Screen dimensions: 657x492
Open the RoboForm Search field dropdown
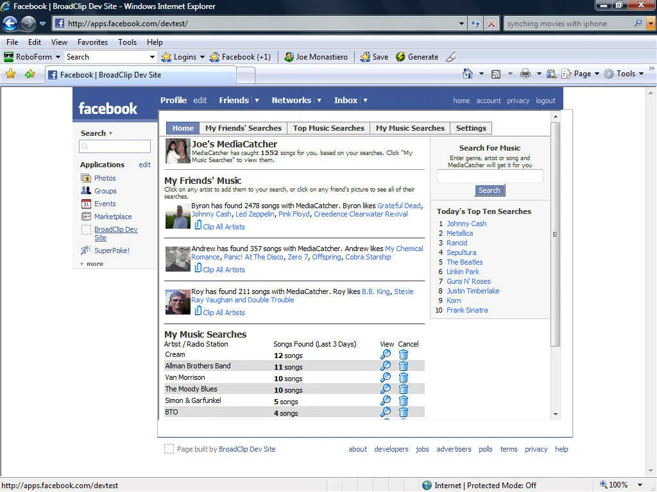coord(152,57)
